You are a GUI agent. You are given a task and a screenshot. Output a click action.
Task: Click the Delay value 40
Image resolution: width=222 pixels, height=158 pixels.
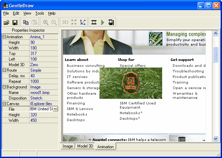32,76
